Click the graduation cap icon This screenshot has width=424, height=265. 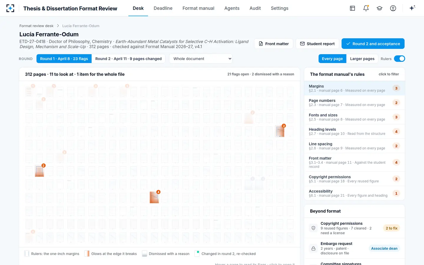coord(380,8)
